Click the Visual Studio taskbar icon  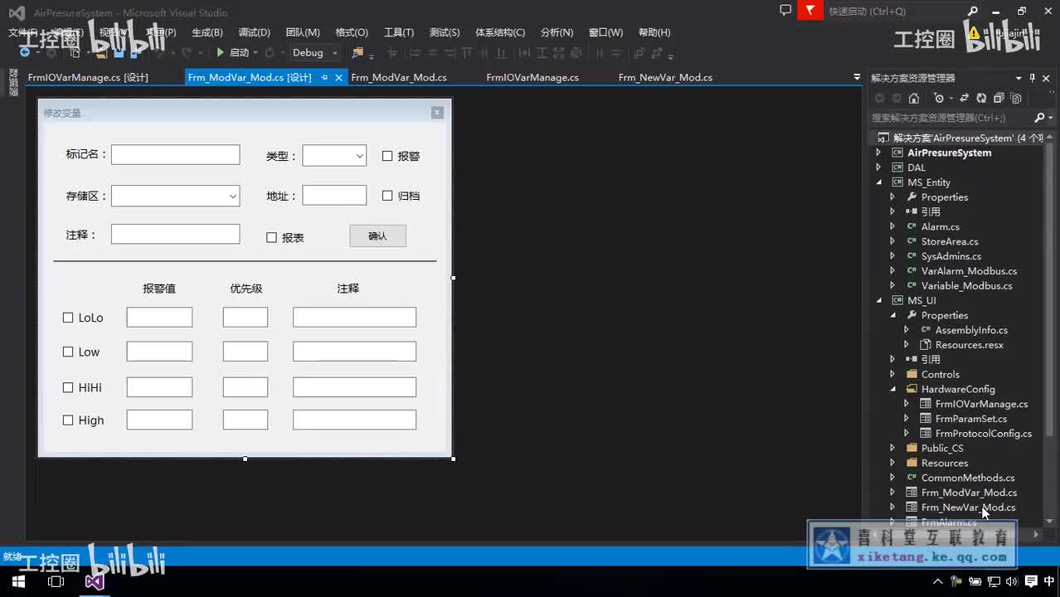95,581
